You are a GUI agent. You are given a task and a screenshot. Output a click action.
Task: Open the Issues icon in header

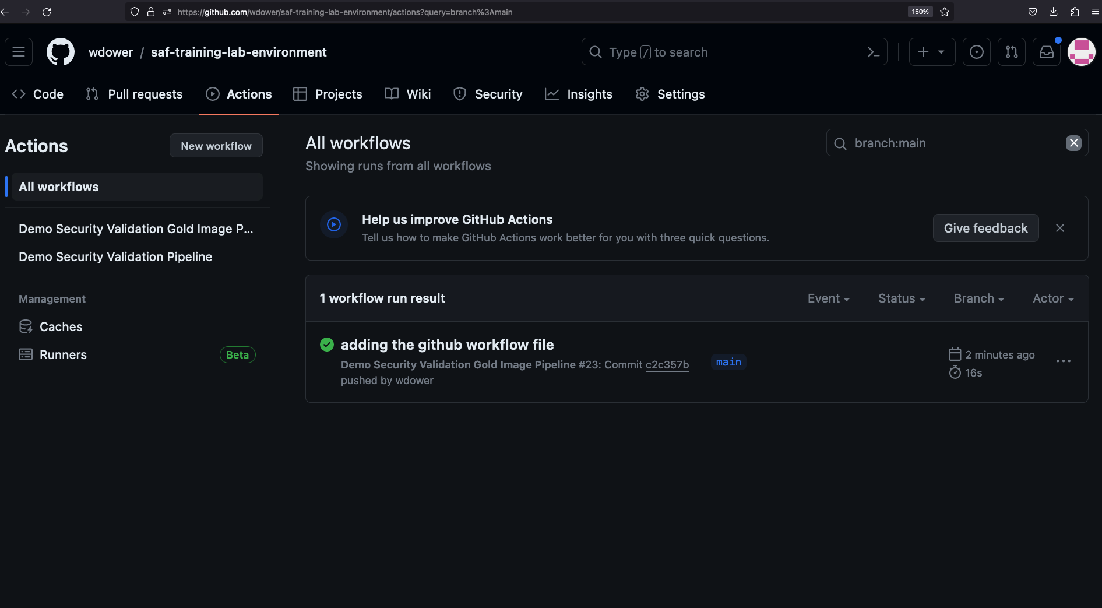point(976,52)
